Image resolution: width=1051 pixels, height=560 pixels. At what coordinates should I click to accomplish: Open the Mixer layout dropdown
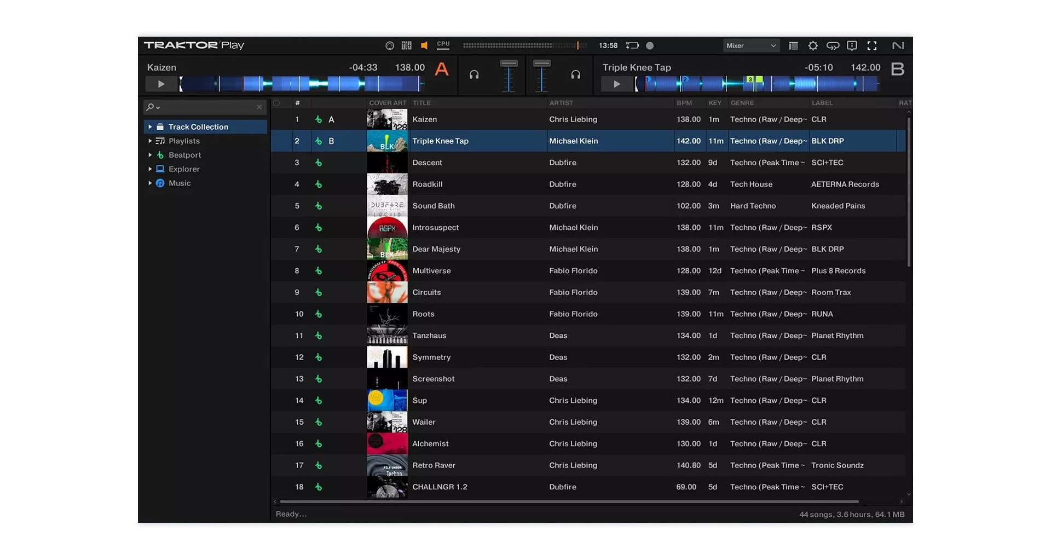coord(751,46)
